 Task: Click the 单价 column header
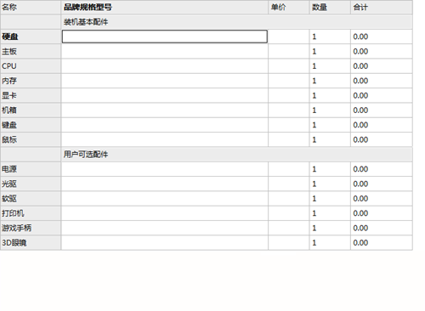289,7
